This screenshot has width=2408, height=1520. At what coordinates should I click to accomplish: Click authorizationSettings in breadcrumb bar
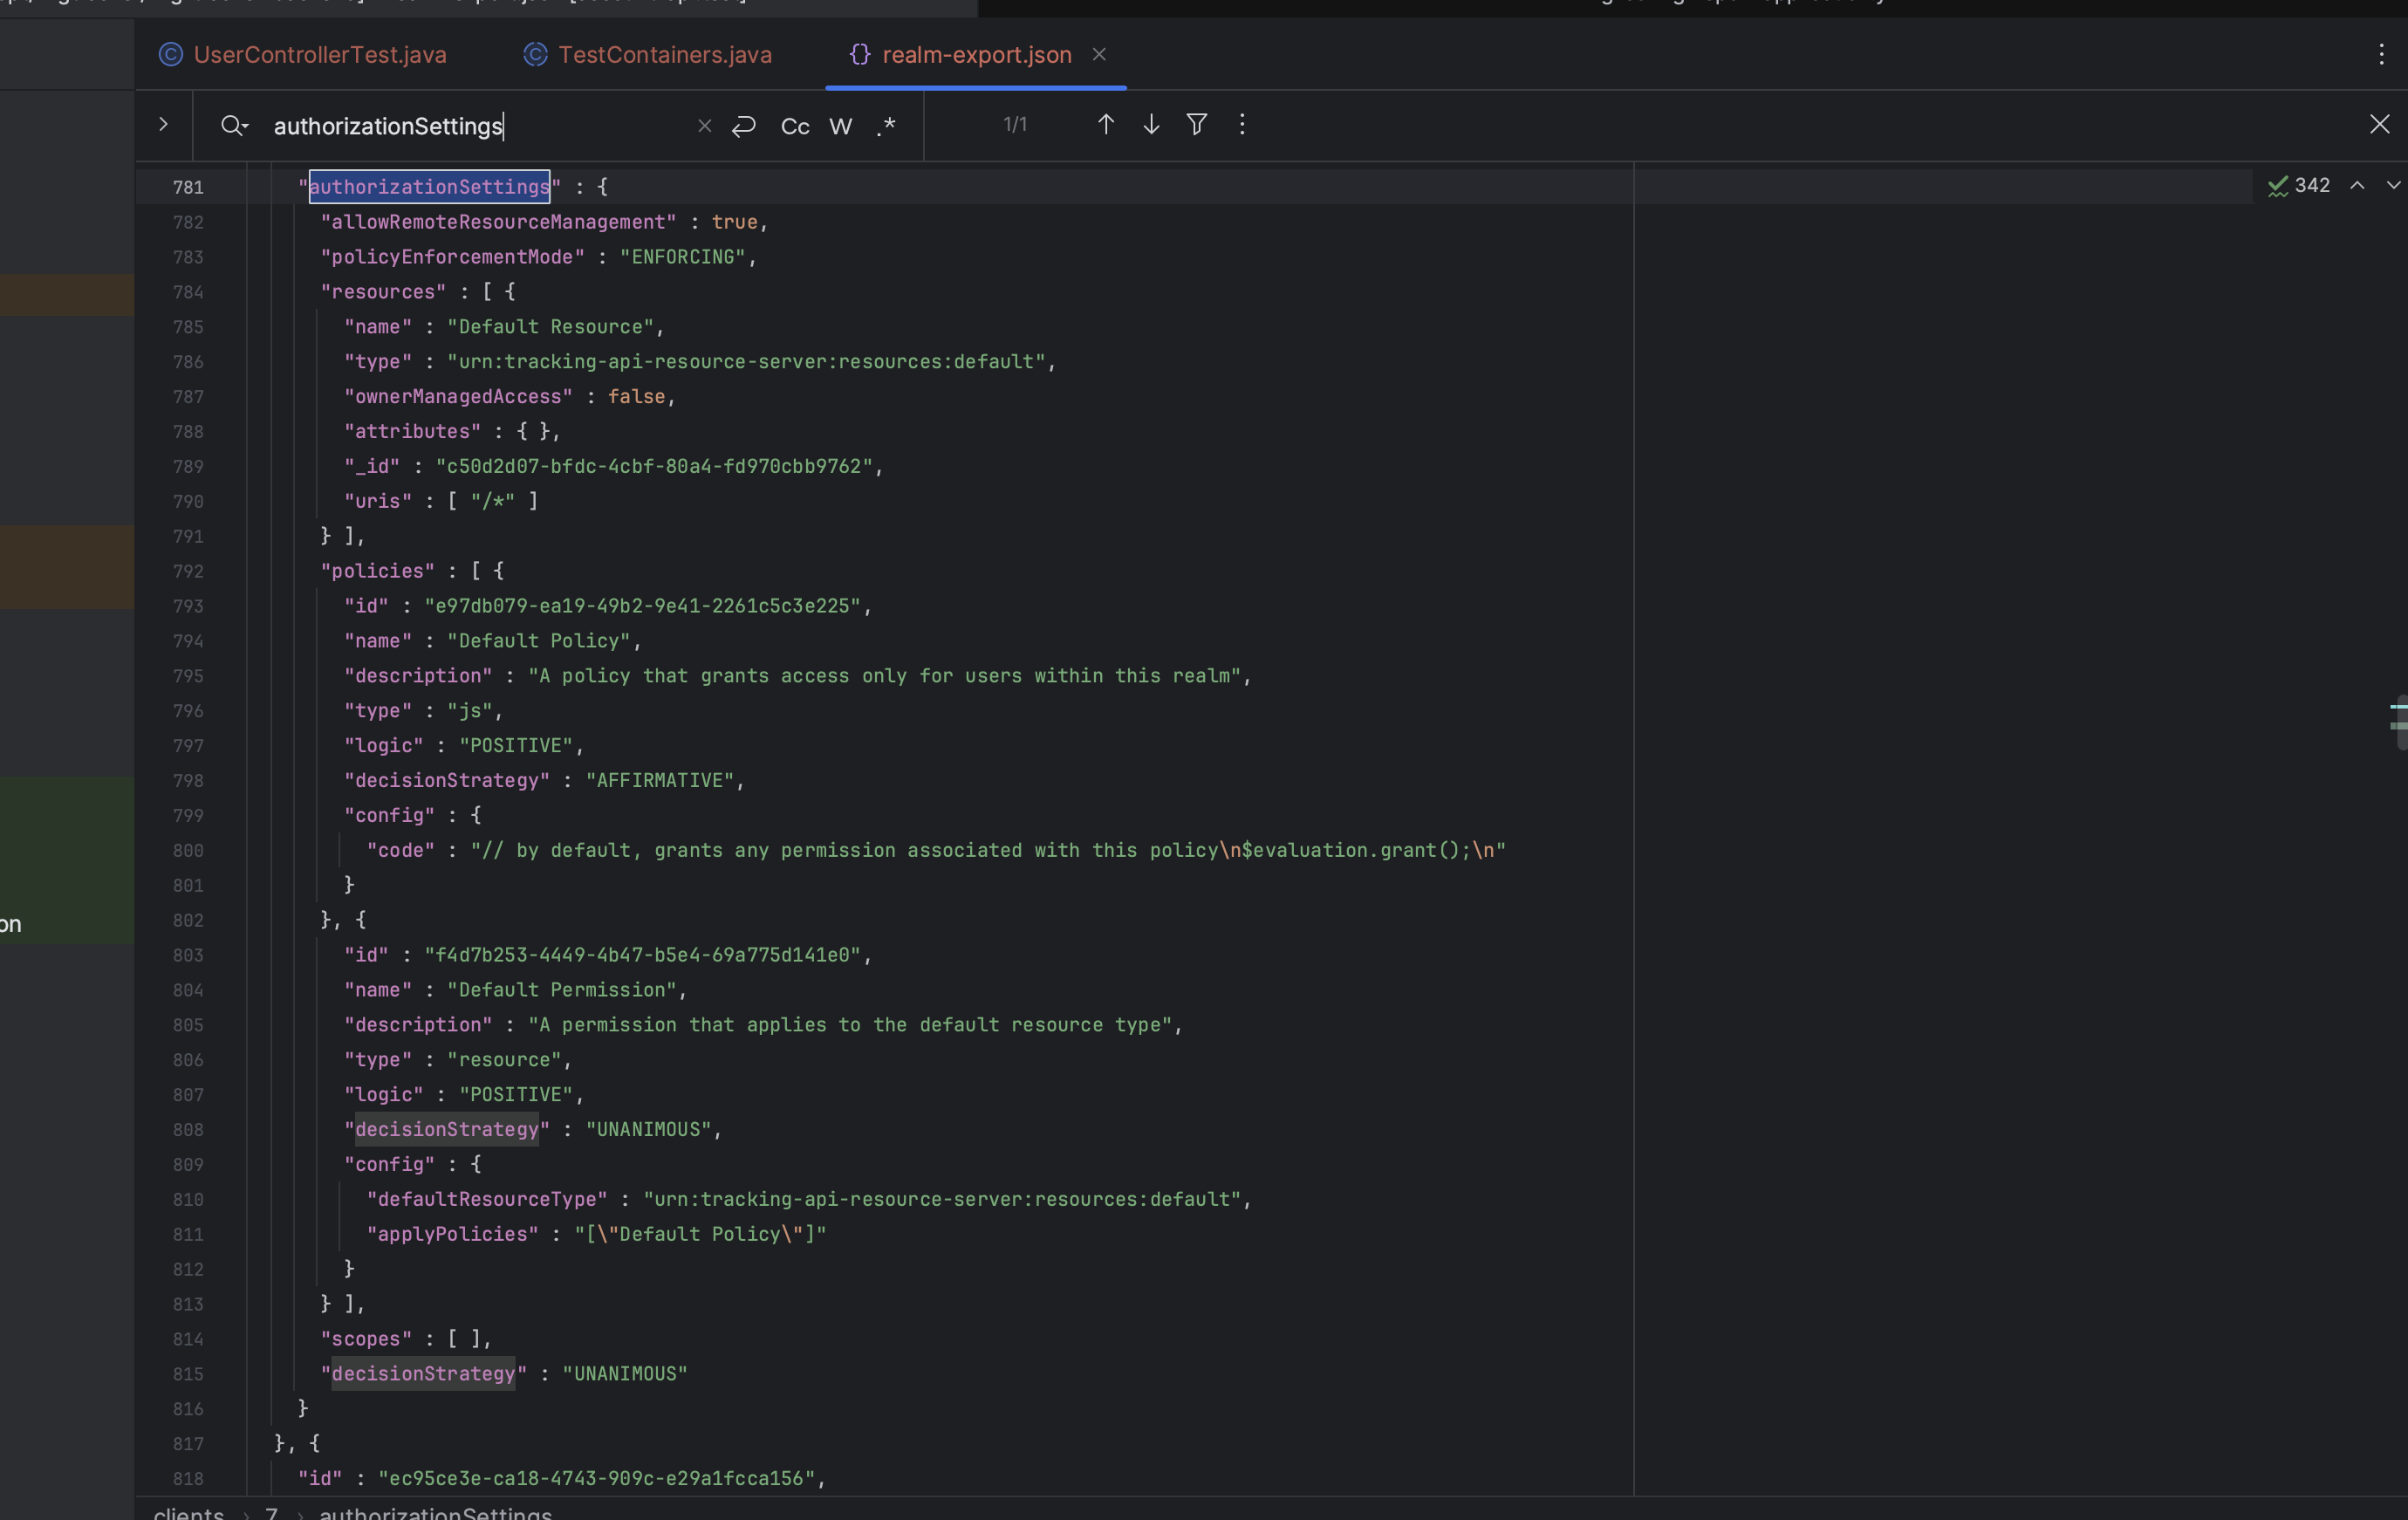pos(435,1511)
